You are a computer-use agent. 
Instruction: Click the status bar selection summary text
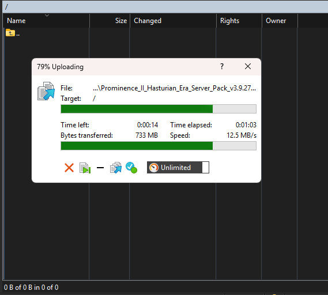[x=31, y=288]
